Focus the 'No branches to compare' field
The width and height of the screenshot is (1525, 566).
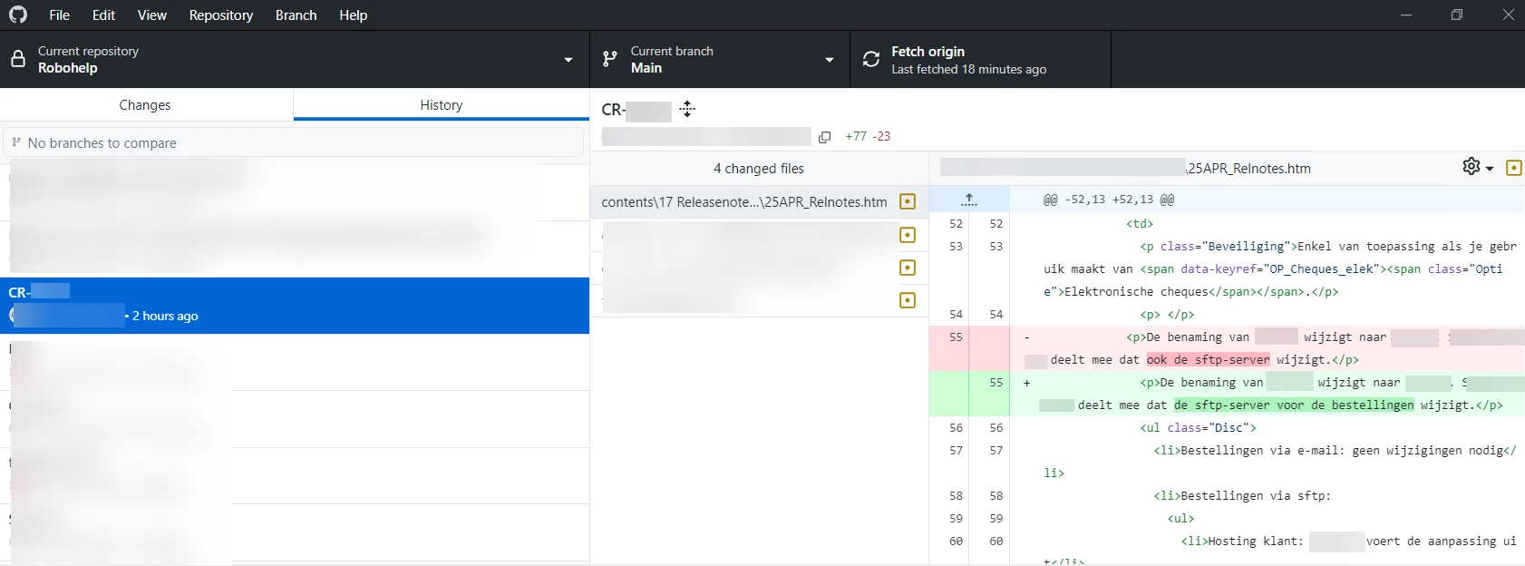click(x=294, y=142)
